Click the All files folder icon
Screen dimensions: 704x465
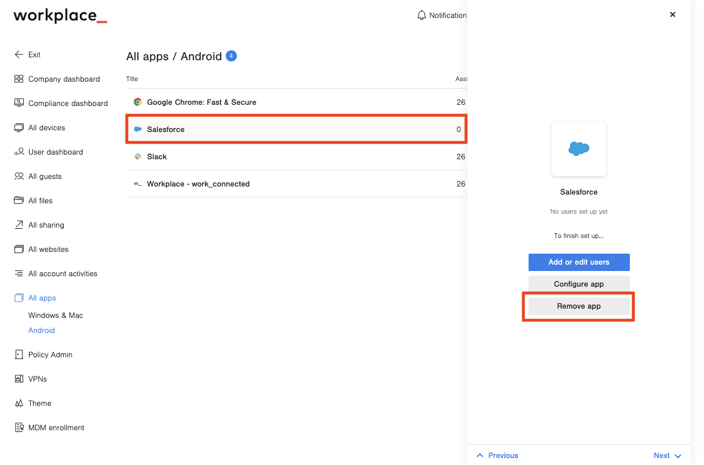click(x=19, y=200)
